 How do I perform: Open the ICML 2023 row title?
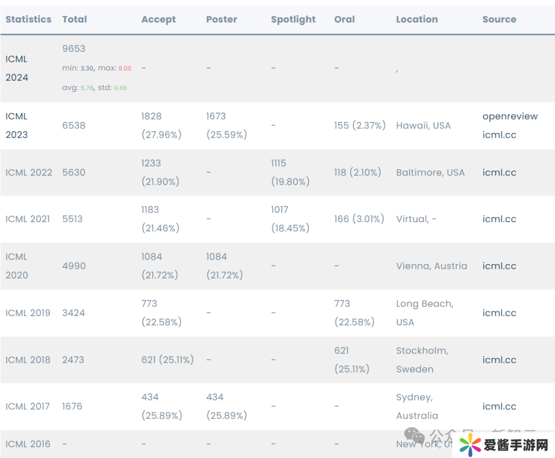click(16, 125)
